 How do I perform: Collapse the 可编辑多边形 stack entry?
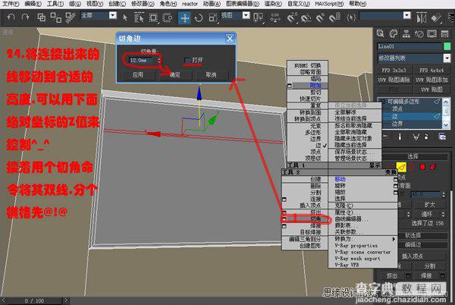(x=383, y=102)
